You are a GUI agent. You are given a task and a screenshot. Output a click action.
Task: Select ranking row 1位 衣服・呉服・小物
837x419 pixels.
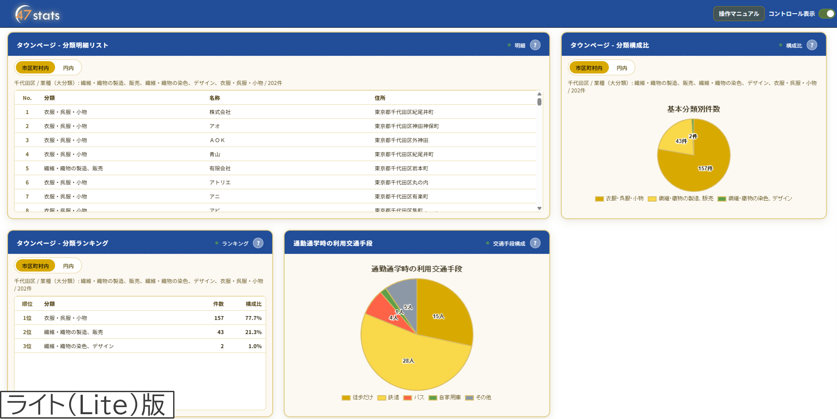(140, 318)
